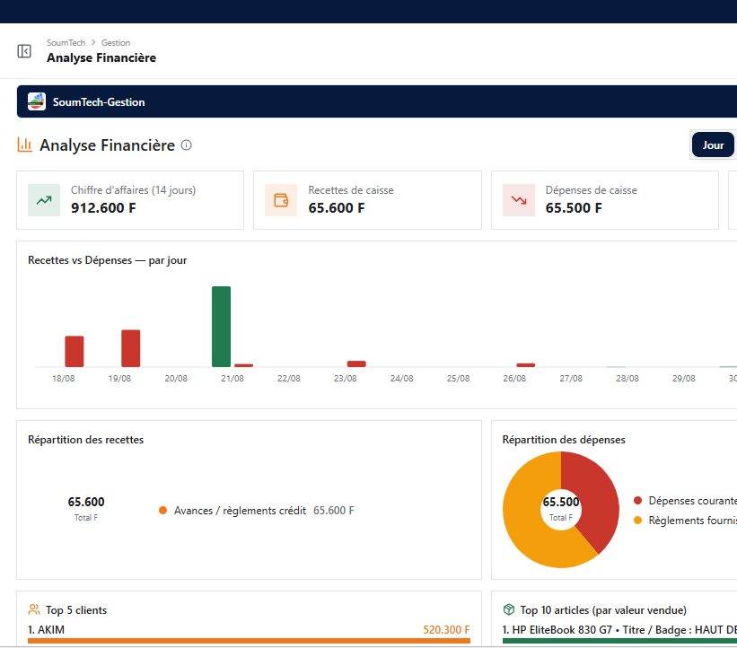The width and height of the screenshot is (737, 648).
Task: Click the red expenses bar for 18/08
Action: 75,351
